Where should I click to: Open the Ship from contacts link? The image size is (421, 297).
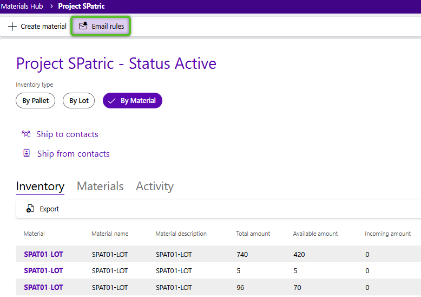pos(73,154)
